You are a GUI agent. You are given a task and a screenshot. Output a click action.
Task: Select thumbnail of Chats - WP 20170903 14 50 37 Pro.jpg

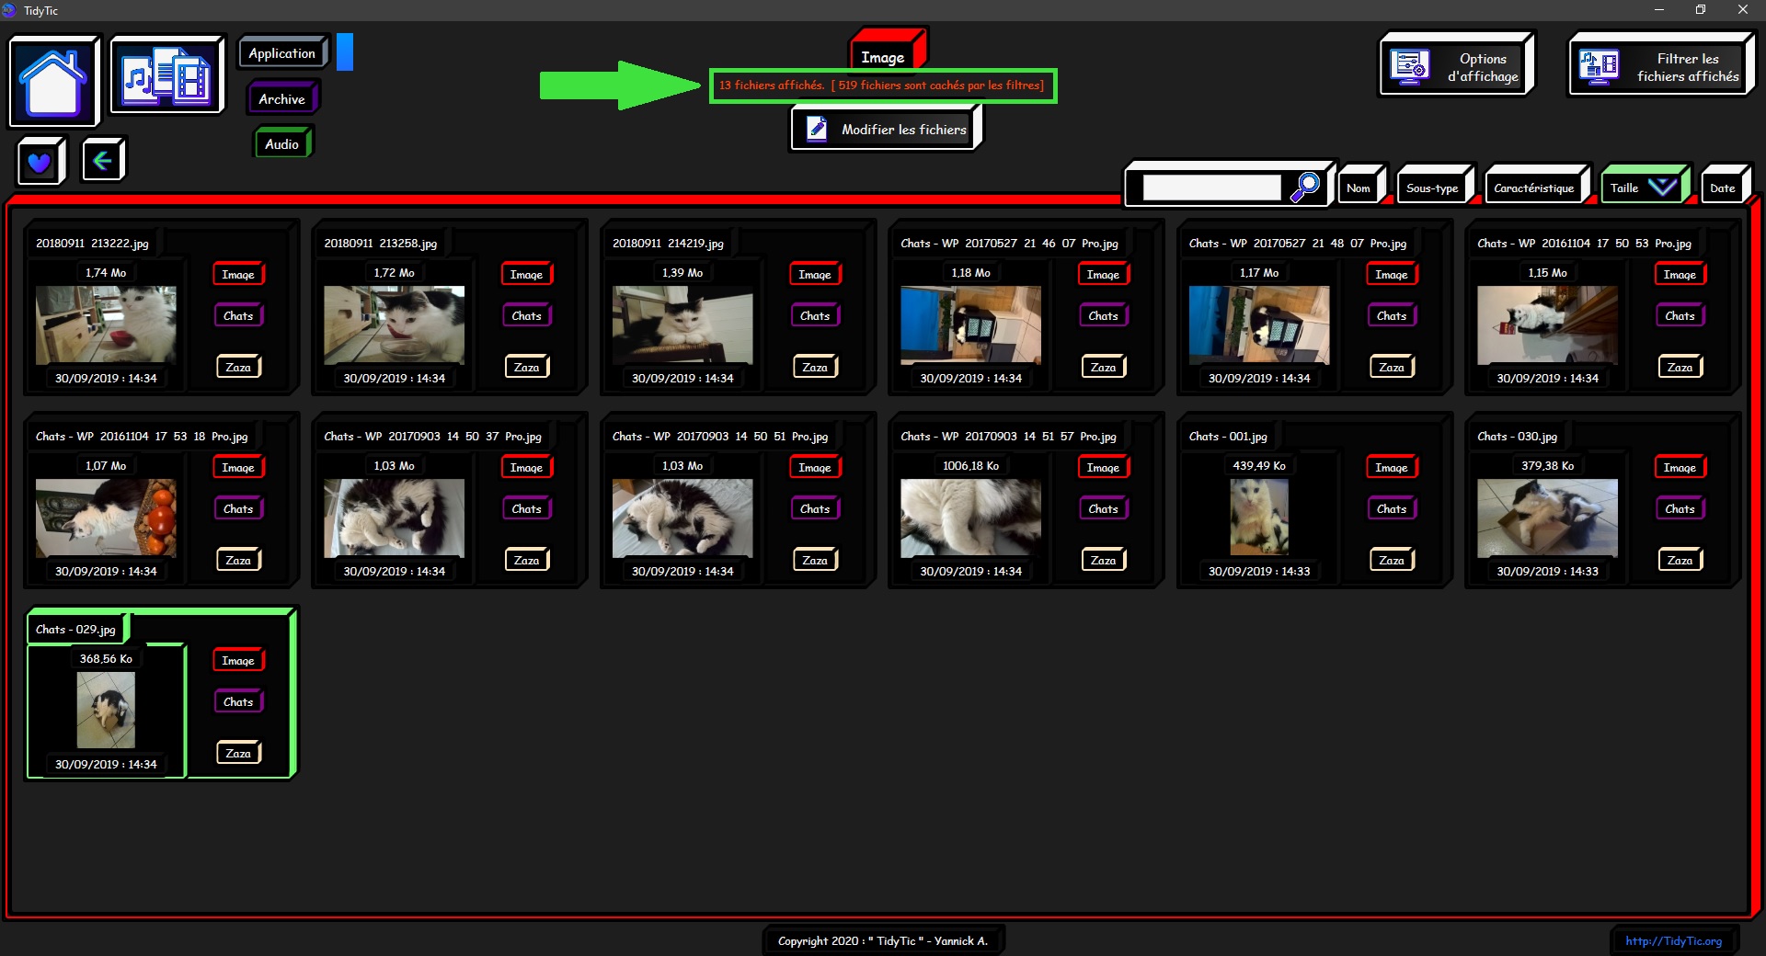pos(394,518)
